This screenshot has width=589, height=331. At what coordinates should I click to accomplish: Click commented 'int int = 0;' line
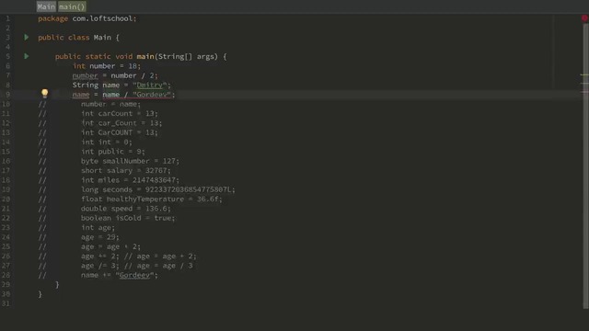coord(107,142)
